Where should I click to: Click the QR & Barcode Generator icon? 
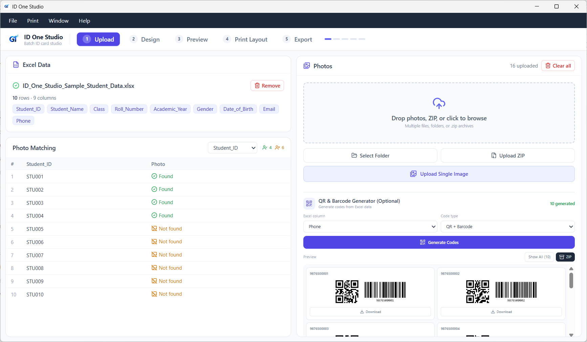click(309, 203)
